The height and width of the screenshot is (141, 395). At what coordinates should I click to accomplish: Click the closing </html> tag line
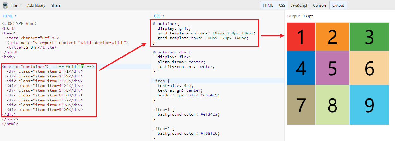(10, 124)
